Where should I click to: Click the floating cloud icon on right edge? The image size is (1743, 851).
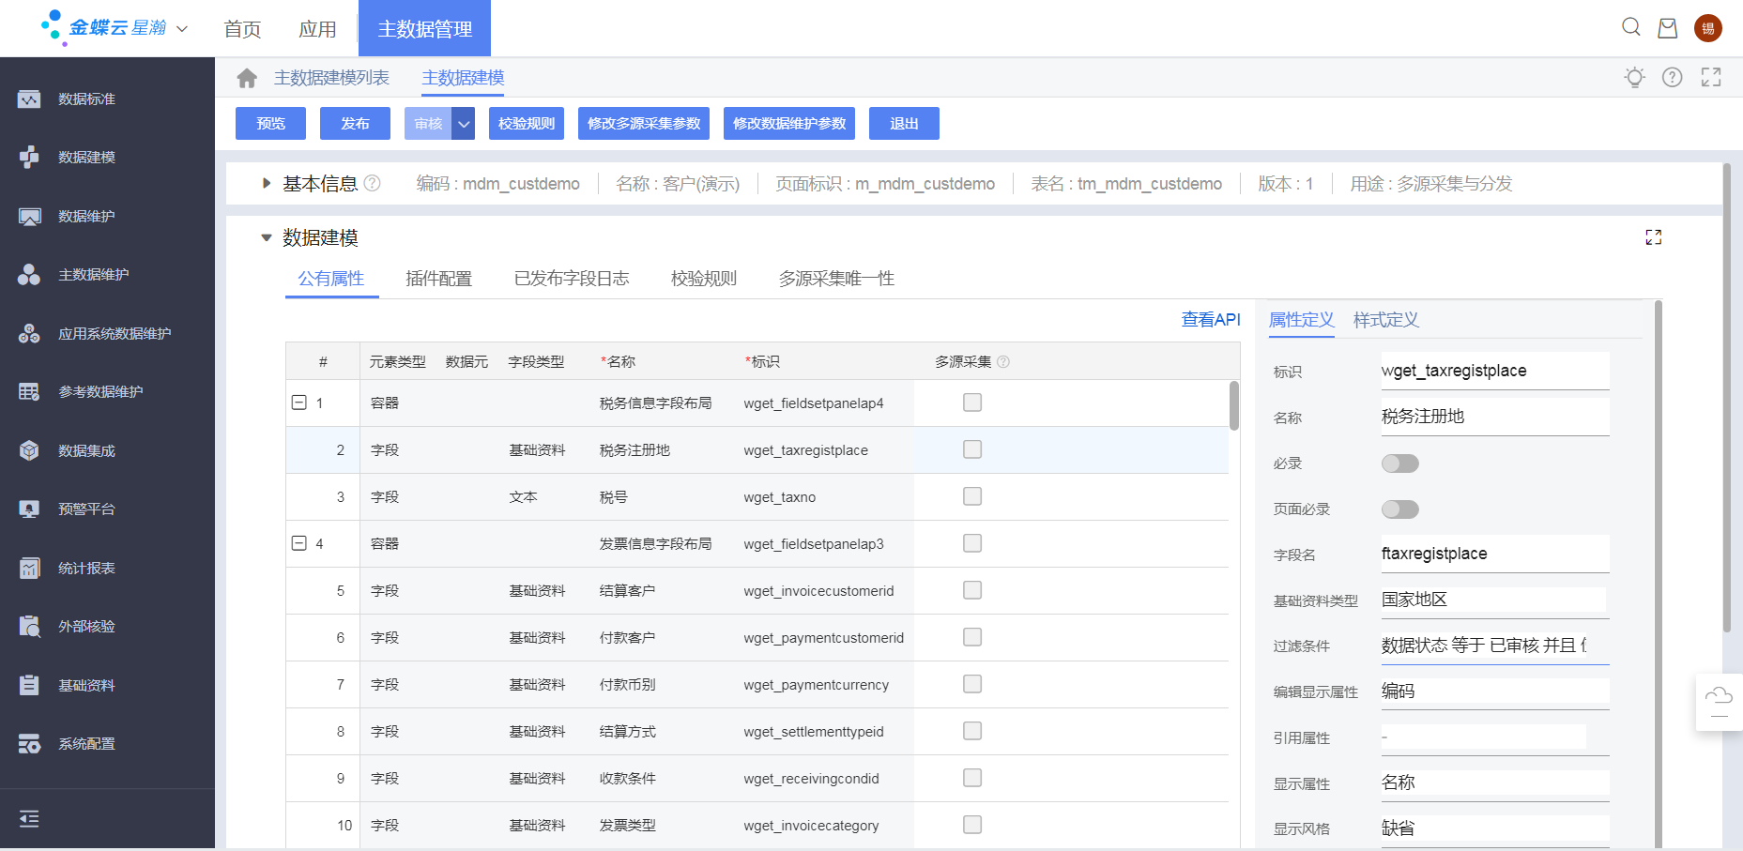click(1719, 702)
